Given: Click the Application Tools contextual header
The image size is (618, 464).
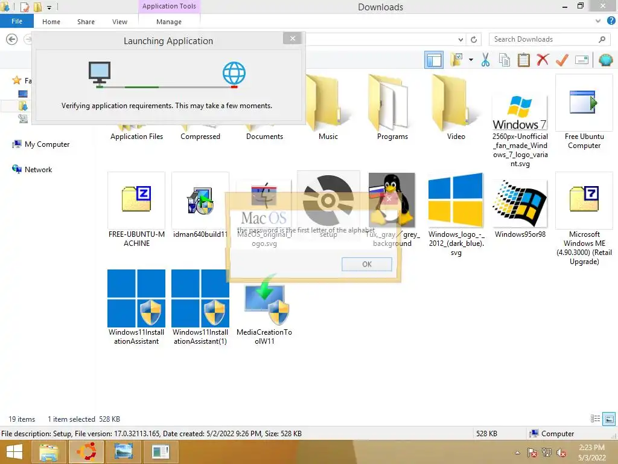Looking at the screenshot, I should point(169,6).
